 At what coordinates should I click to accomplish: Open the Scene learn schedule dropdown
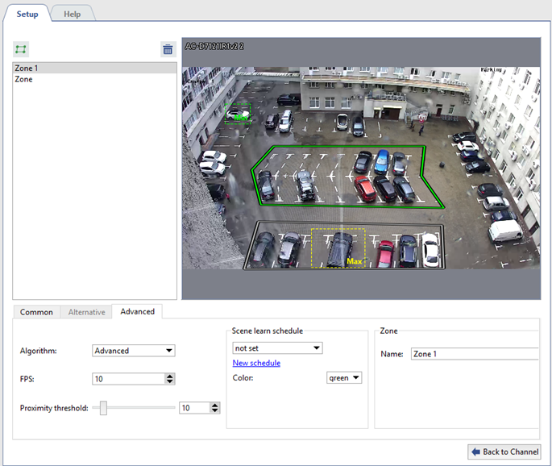pos(277,348)
